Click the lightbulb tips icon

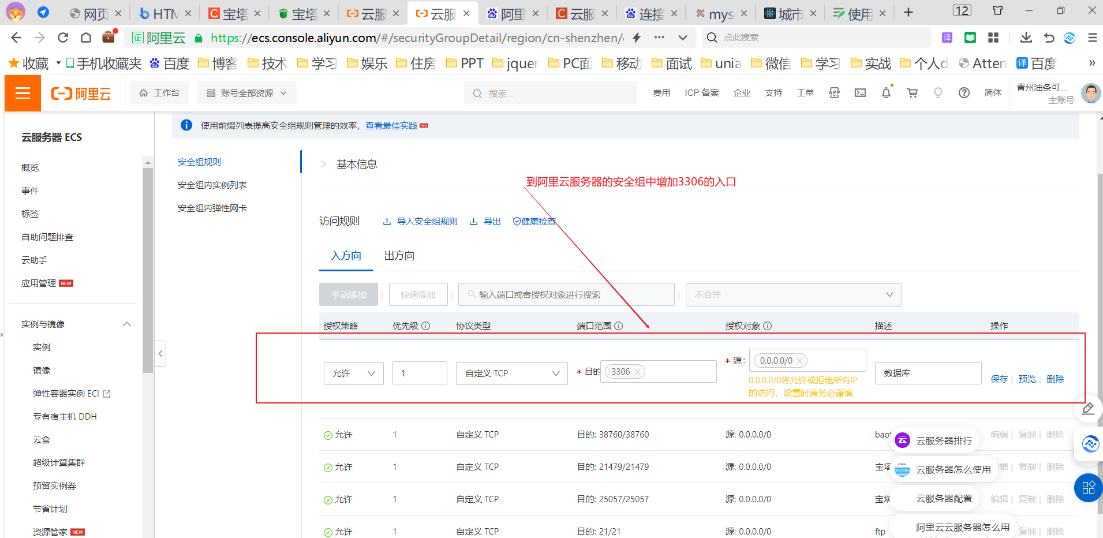coord(938,93)
